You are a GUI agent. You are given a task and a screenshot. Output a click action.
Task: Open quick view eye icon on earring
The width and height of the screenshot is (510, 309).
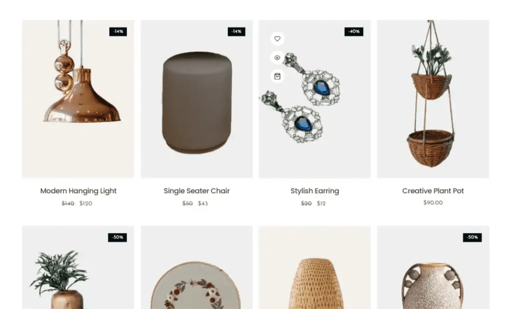tap(277, 58)
